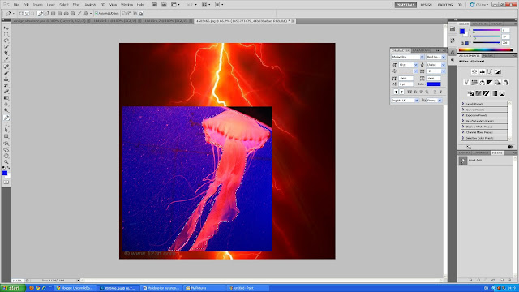This screenshot has width=519, height=292.
Task: Click the baseline shift input field
Action: click(x=405, y=84)
